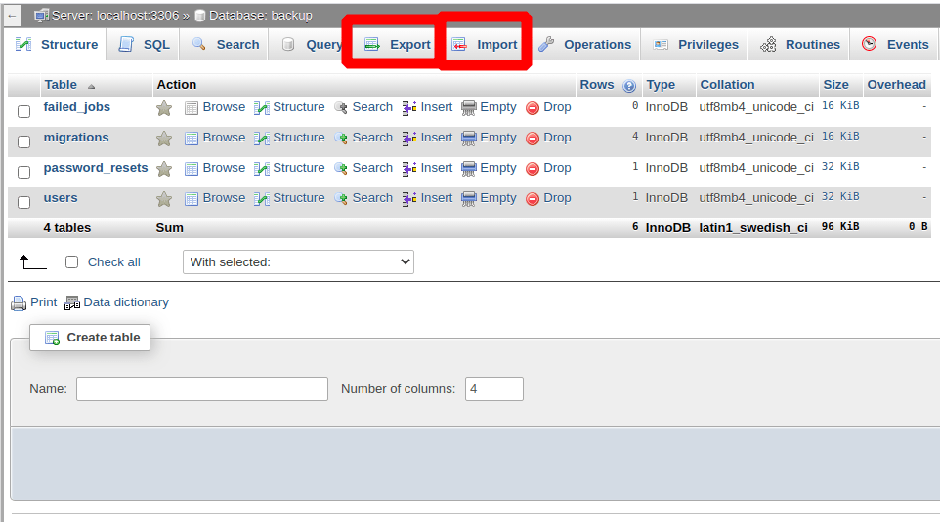This screenshot has width=940, height=522.
Task: Click Structure icon in migrations row
Action: click(x=261, y=139)
